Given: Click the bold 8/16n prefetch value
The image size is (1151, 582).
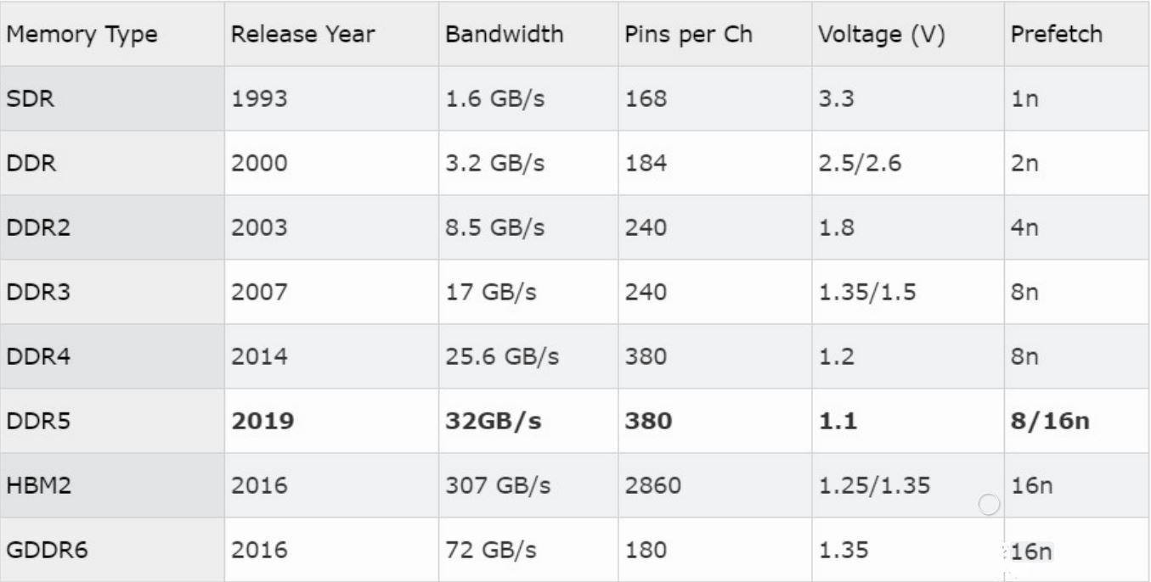Looking at the screenshot, I should point(1049,421).
